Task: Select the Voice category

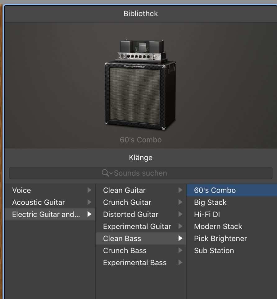Action: 22,190
